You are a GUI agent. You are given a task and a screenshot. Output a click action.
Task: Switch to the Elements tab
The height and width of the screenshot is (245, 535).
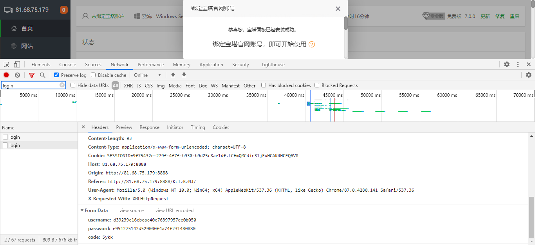(x=41, y=65)
